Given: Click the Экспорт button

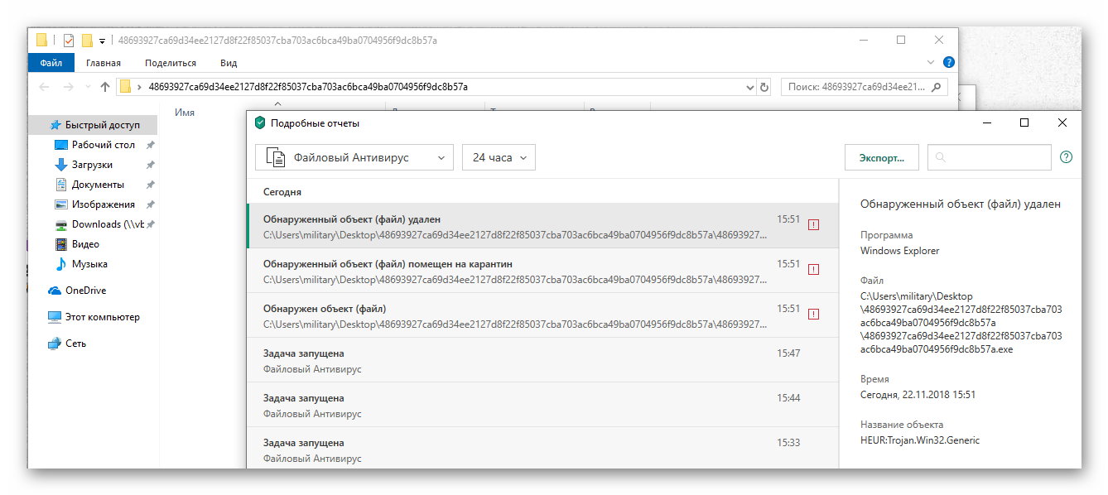Looking at the screenshot, I should coord(881,157).
